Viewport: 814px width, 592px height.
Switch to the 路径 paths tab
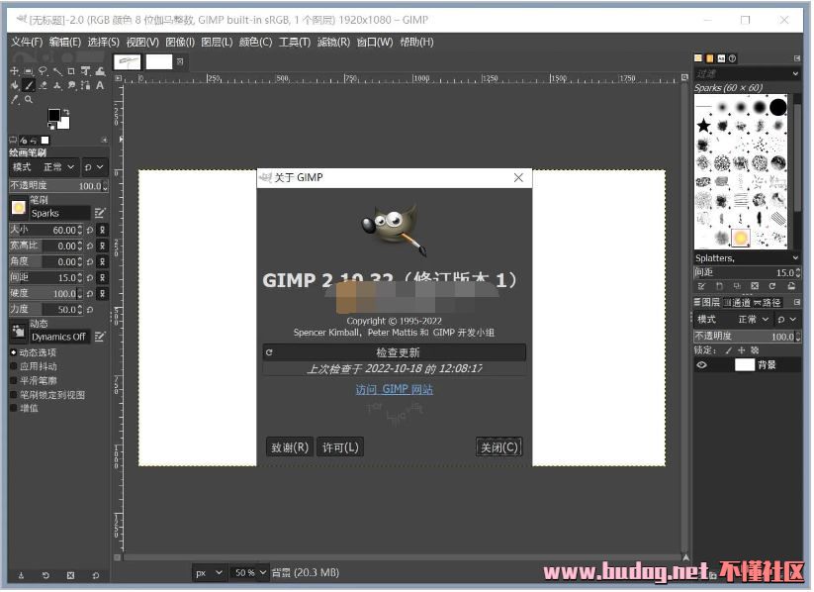pyautogui.click(x=768, y=303)
